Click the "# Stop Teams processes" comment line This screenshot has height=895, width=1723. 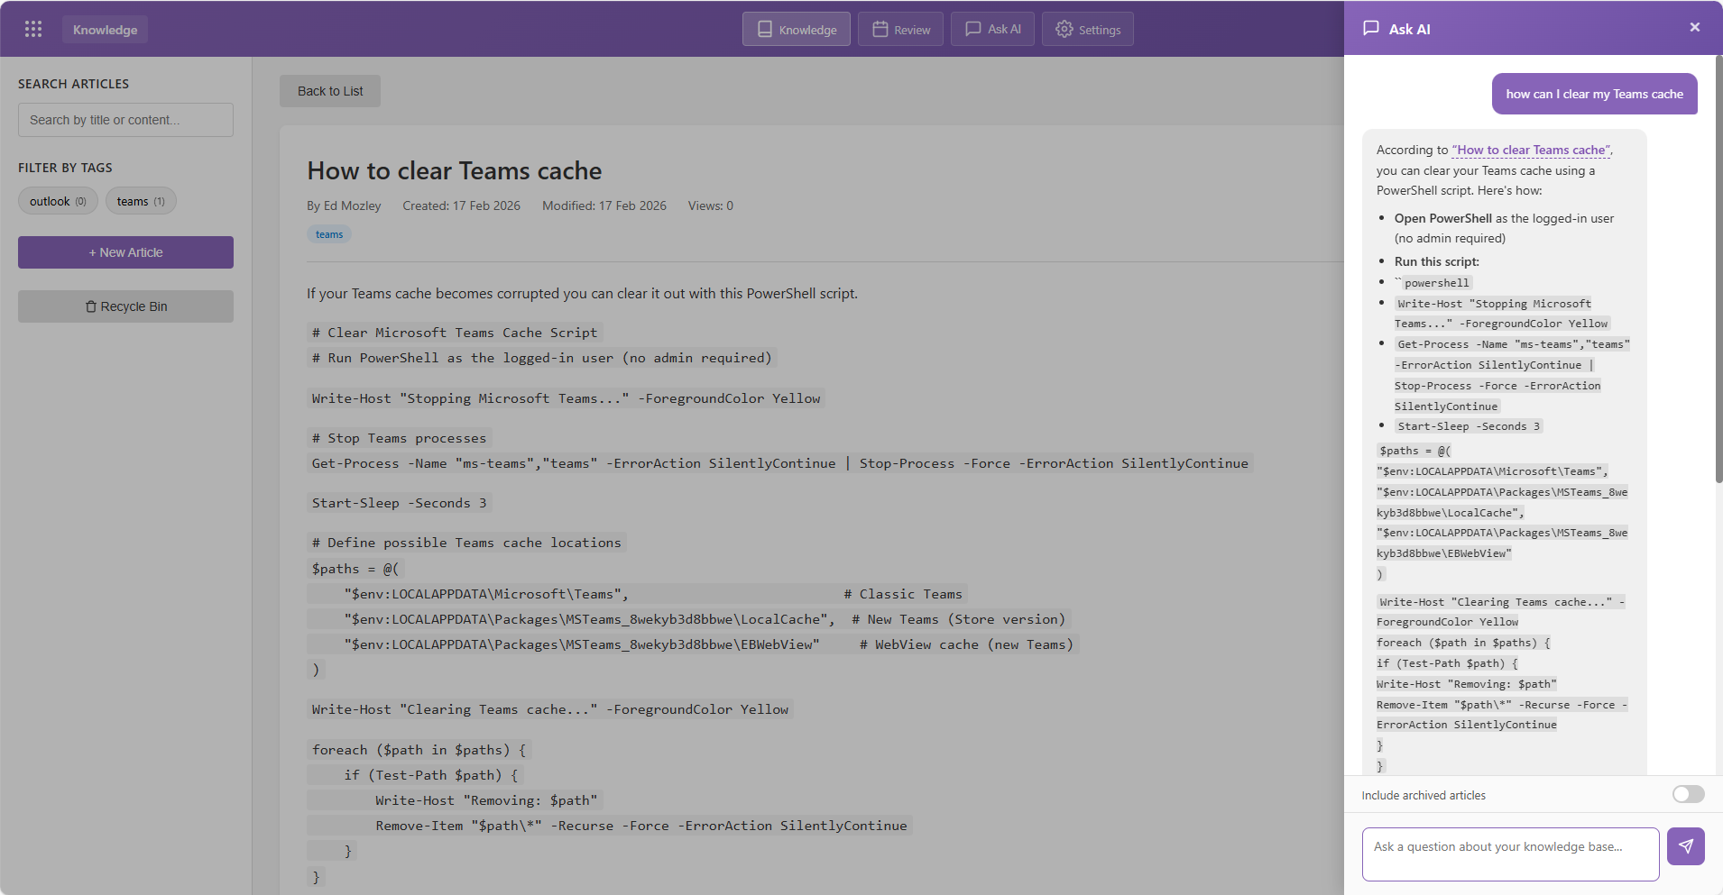tap(400, 438)
